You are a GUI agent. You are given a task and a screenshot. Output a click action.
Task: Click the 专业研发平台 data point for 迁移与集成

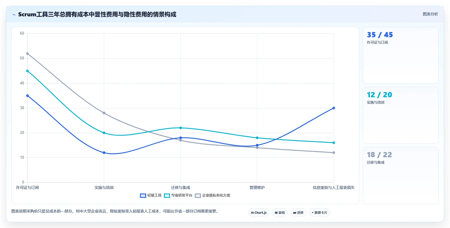[181, 128]
